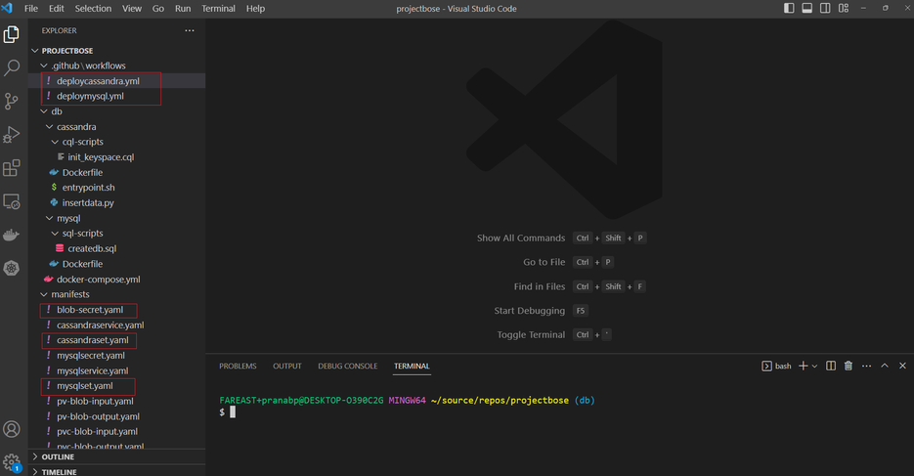Open the Go menu
Screen dimensions: 914x476
pos(158,8)
